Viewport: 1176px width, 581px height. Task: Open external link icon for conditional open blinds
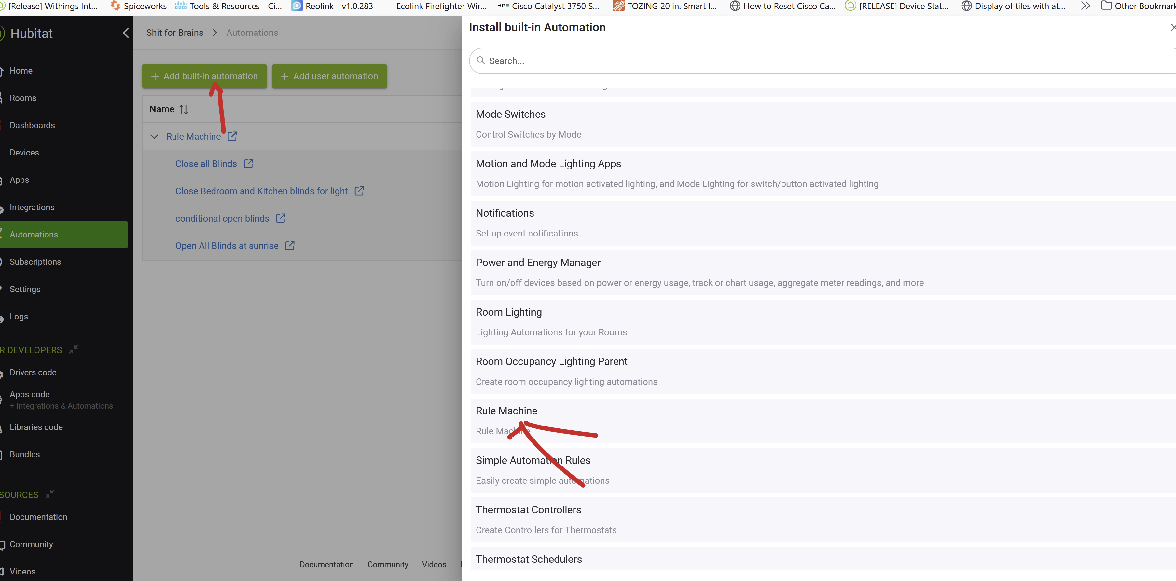click(x=281, y=218)
